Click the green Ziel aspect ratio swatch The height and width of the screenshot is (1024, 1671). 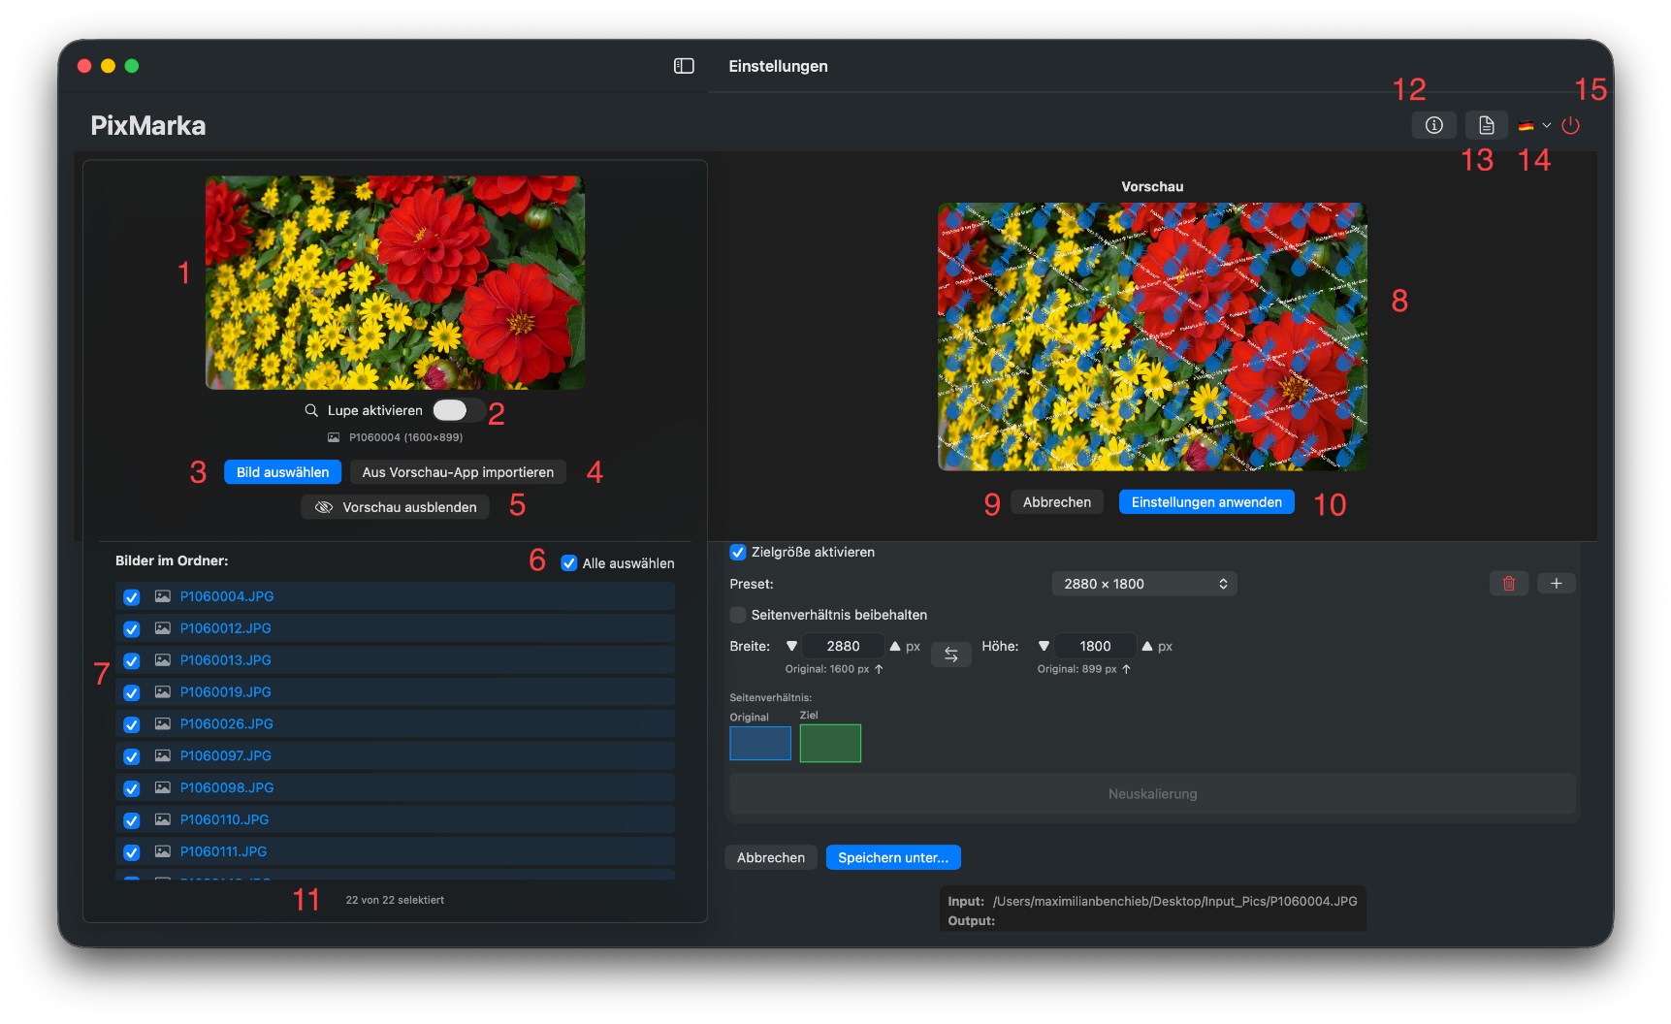pos(829,743)
